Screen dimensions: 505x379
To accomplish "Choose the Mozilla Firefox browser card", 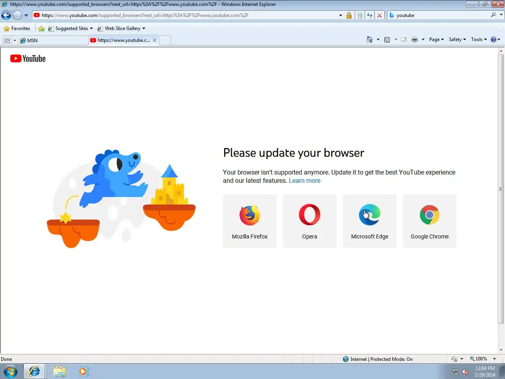I will click(x=250, y=221).
